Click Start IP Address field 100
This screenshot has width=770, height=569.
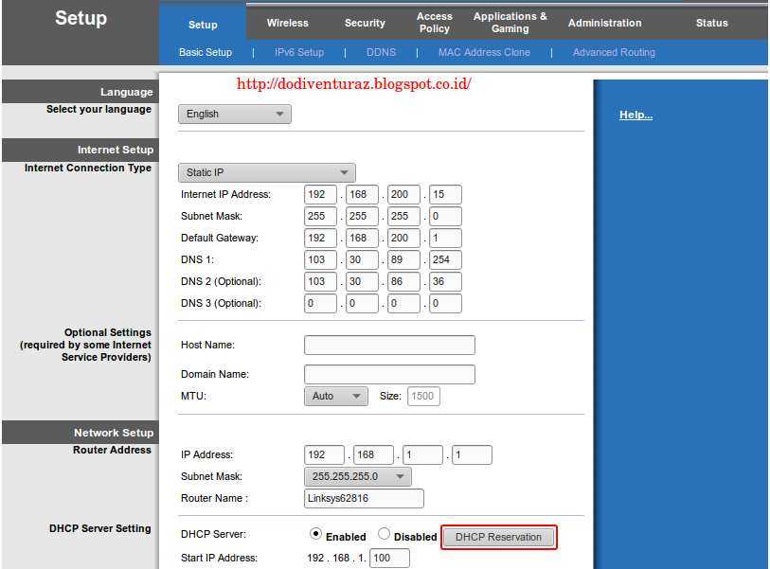point(390,559)
